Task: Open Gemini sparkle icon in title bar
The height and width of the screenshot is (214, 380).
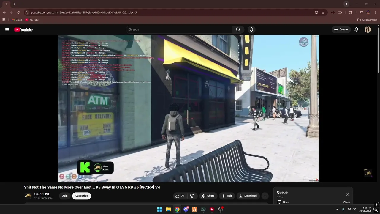Action: point(346,4)
